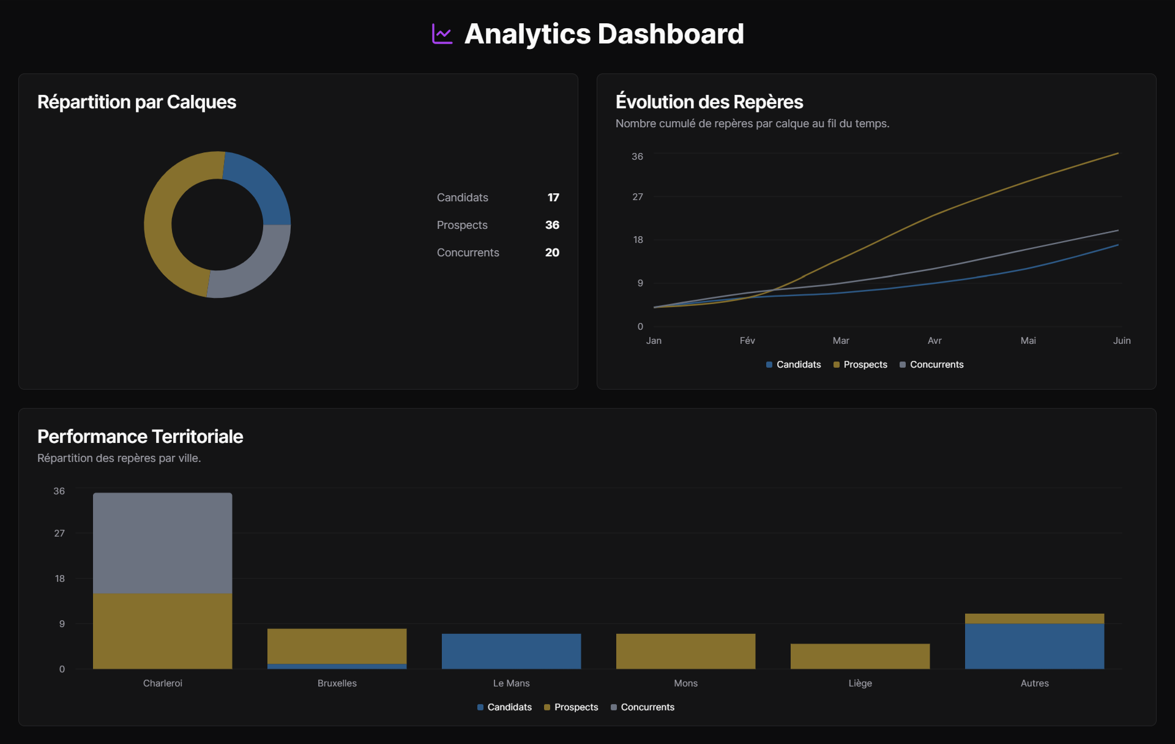The width and height of the screenshot is (1175, 744).
Task: Click the line chart icon beside dashboard title
Action: point(441,34)
